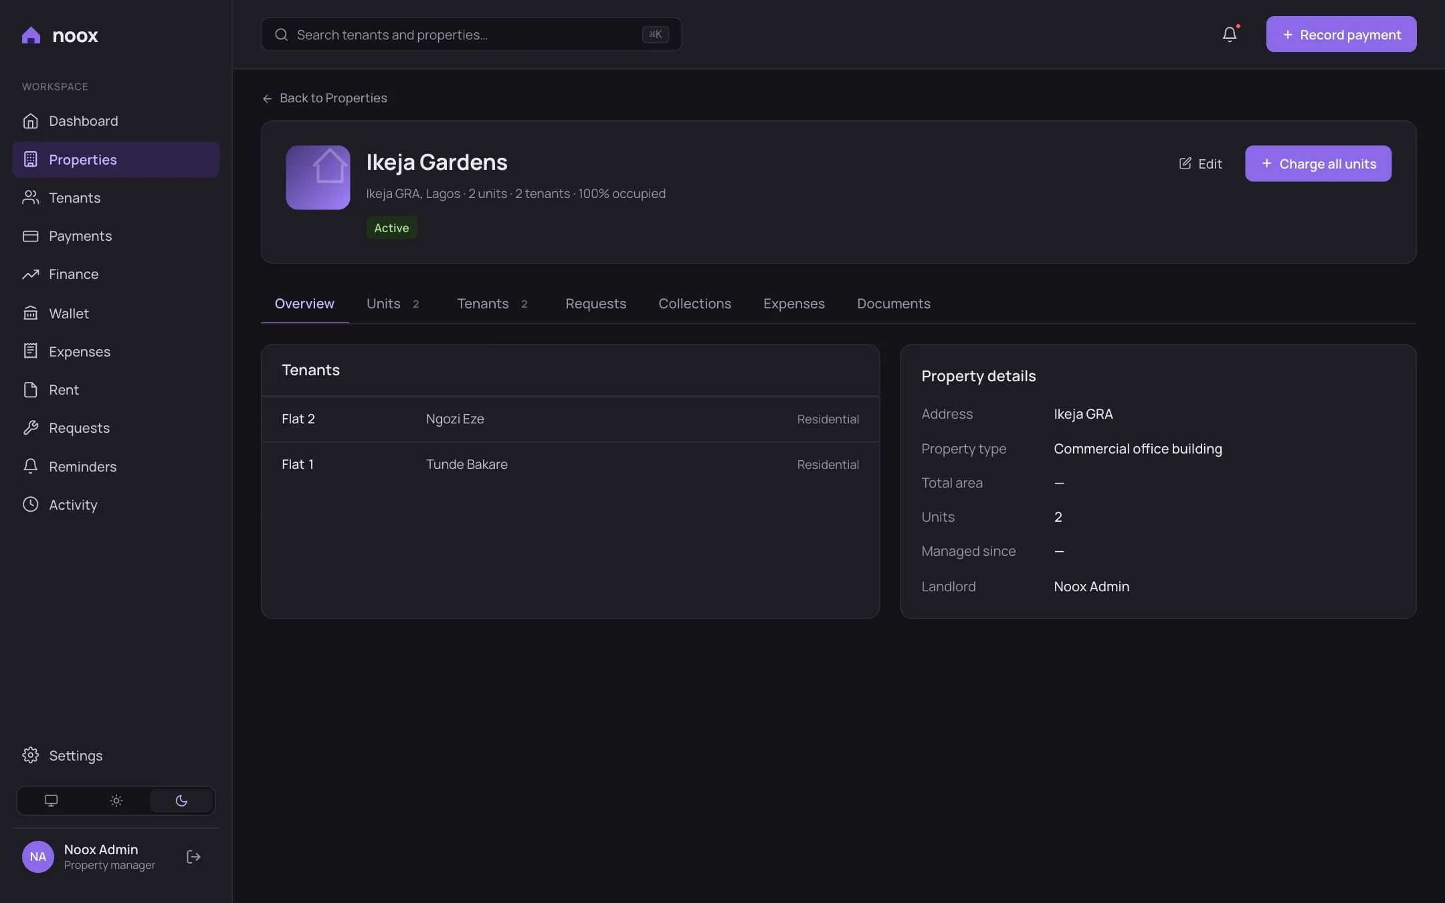Switch to the Units tab

[393, 304]
